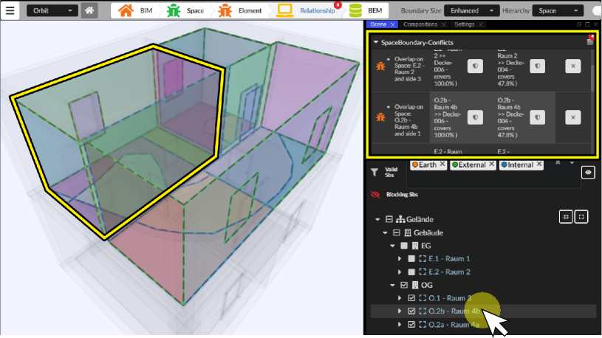Switch to the Compositions tab

[421, 25]
